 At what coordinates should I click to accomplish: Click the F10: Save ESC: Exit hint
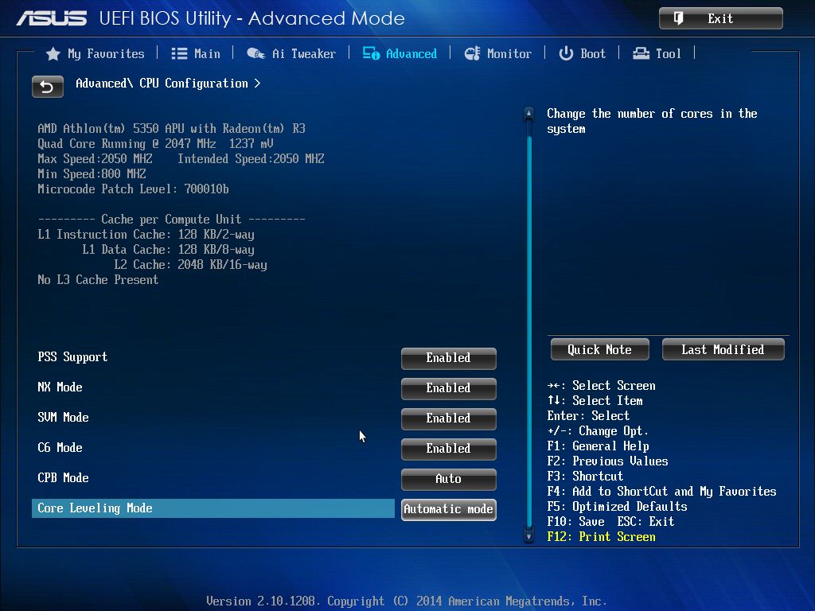click(x=610, y=522)
